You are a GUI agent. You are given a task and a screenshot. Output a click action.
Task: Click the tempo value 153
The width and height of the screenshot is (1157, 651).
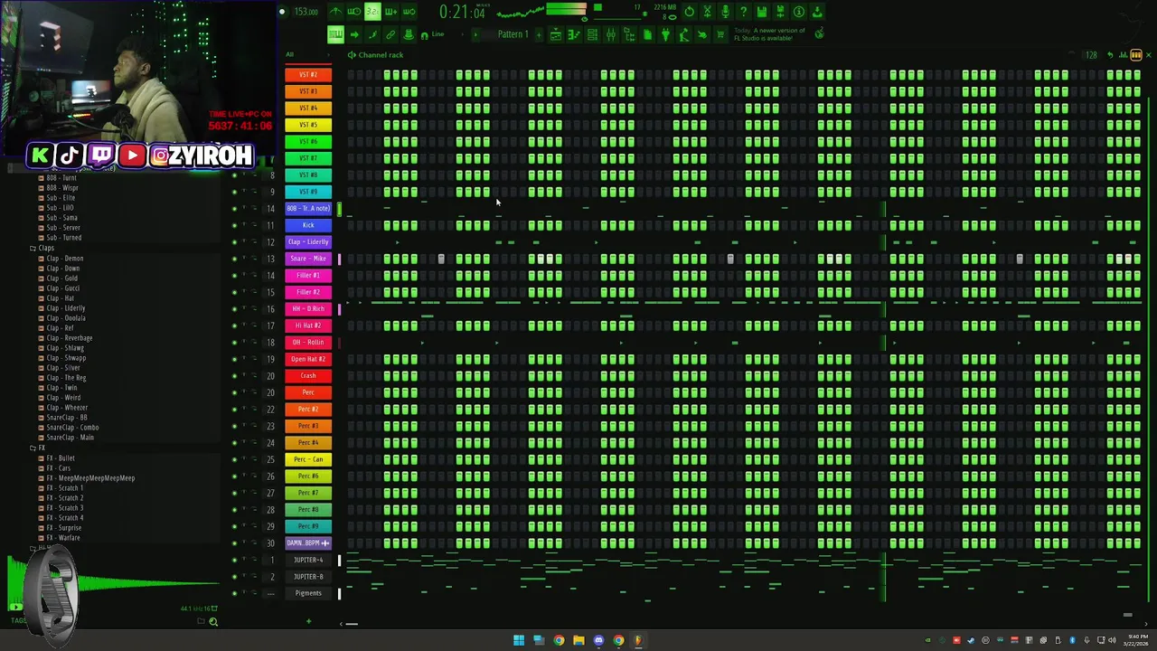pos(306,12)
